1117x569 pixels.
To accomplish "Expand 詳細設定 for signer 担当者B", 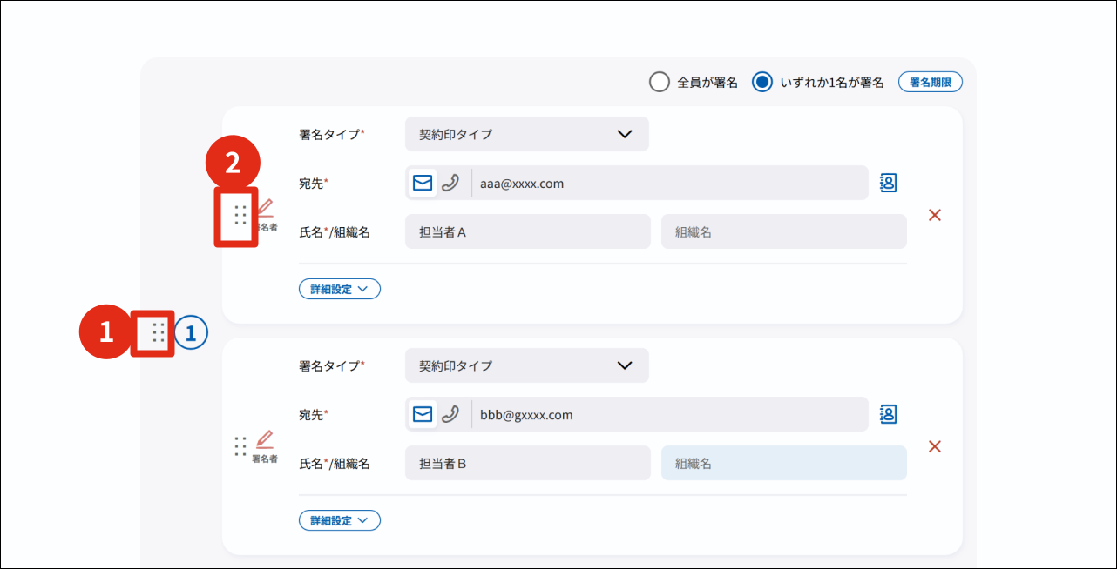I will tap(340, 520).
